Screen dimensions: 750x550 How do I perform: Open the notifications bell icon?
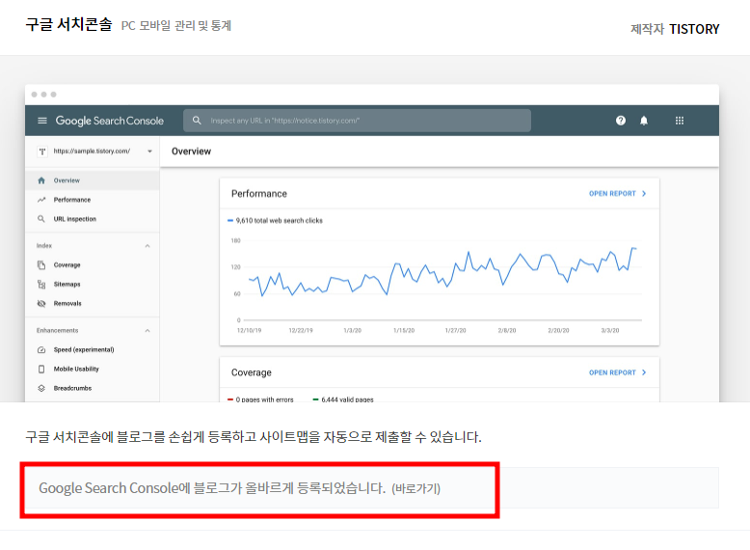644,121
